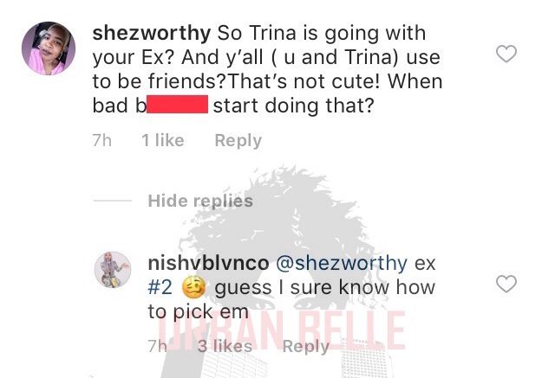Image resolution: width=555 pixels, height=378 pixels.
Task: Follow the @shezworthy mention in the reply
Action: tap(341, 264)
